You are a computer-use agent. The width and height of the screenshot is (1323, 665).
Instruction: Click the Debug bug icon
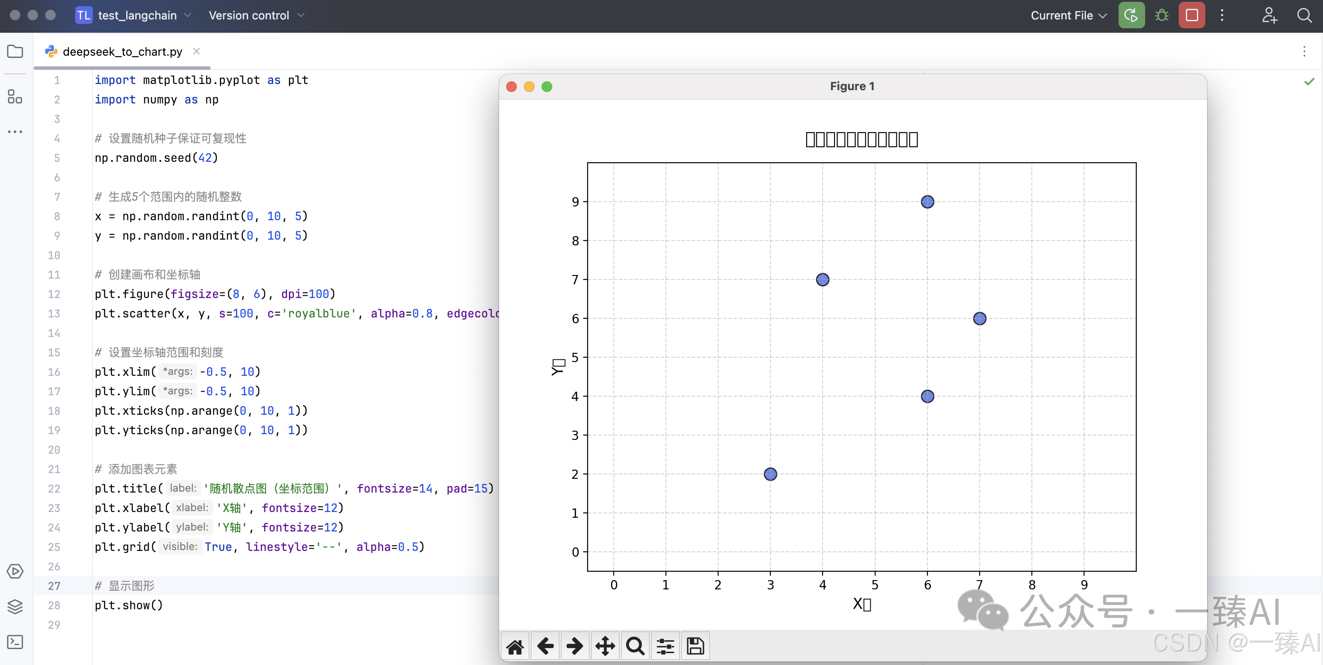click(x=1162, y=15)
